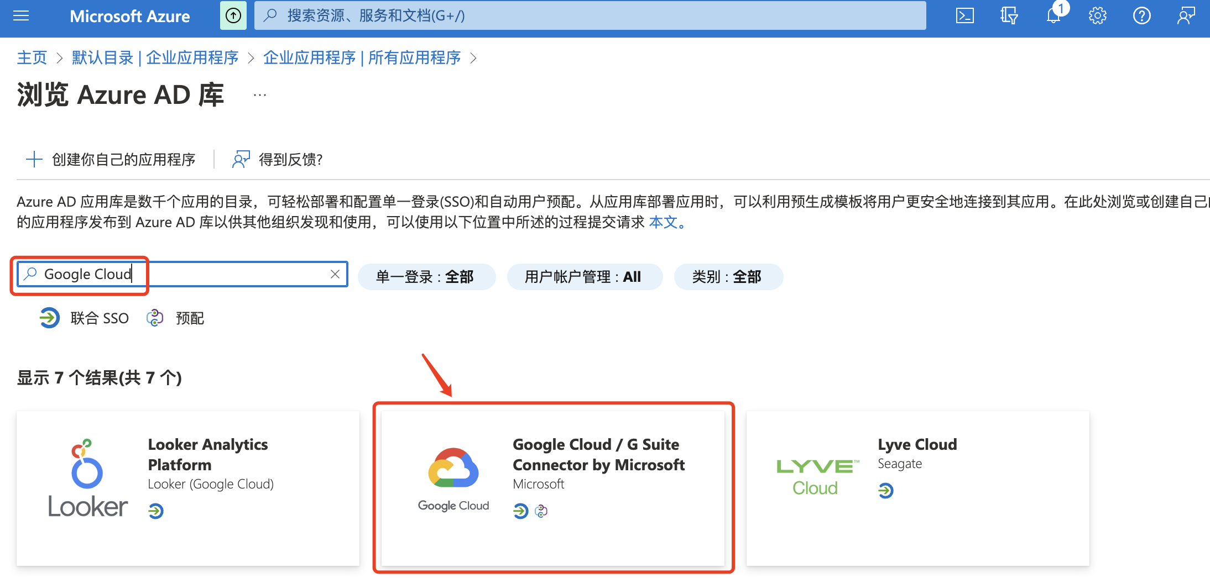Open 单一登录 : 全部 filter
The image size is (1210, 578).
pyautogui.click(x=426, y=276)
